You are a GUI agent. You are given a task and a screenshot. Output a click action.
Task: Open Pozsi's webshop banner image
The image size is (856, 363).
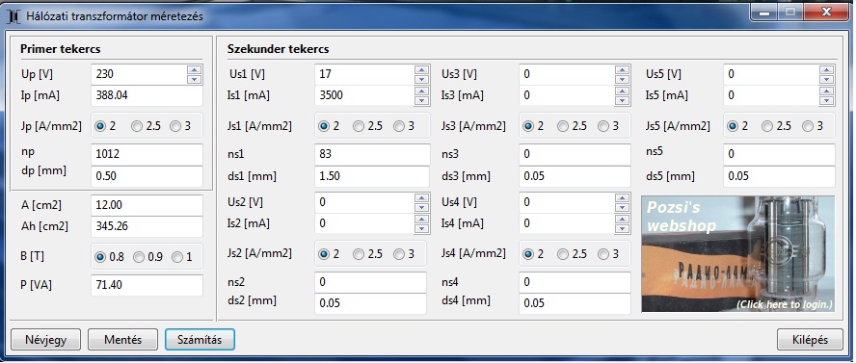tap(738, 254)
